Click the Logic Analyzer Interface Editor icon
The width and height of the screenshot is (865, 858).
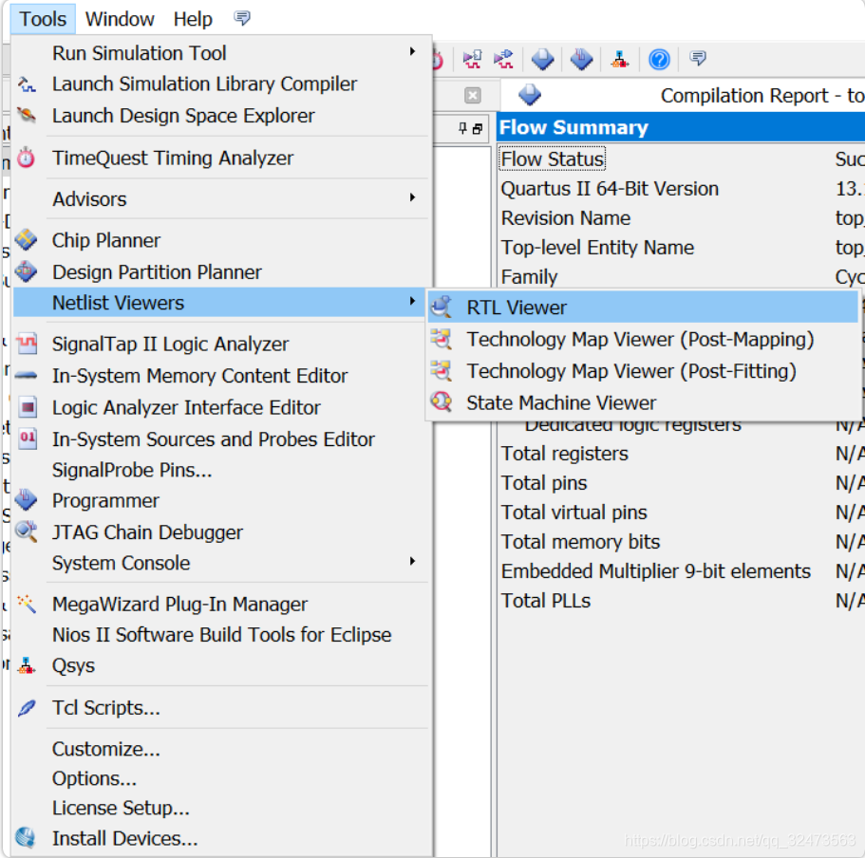point(28,407)
